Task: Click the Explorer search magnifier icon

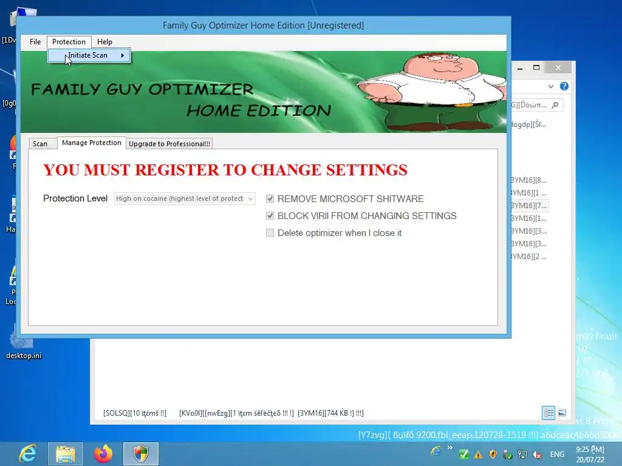Action: click(555, 105)
